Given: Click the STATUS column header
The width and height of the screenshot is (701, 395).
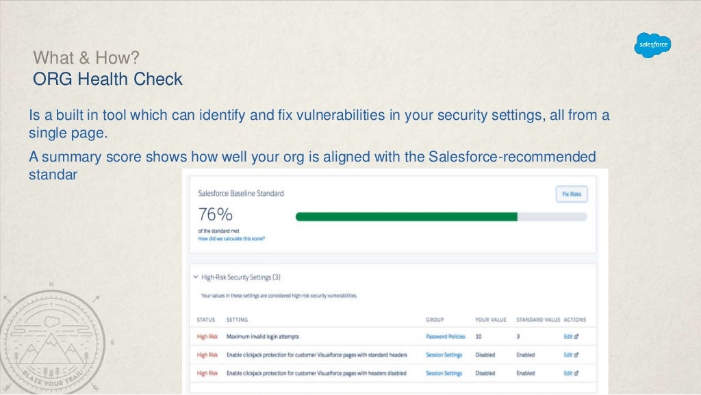Looking at the screenshot, I should pyautogui.click(x=205, y=320).
